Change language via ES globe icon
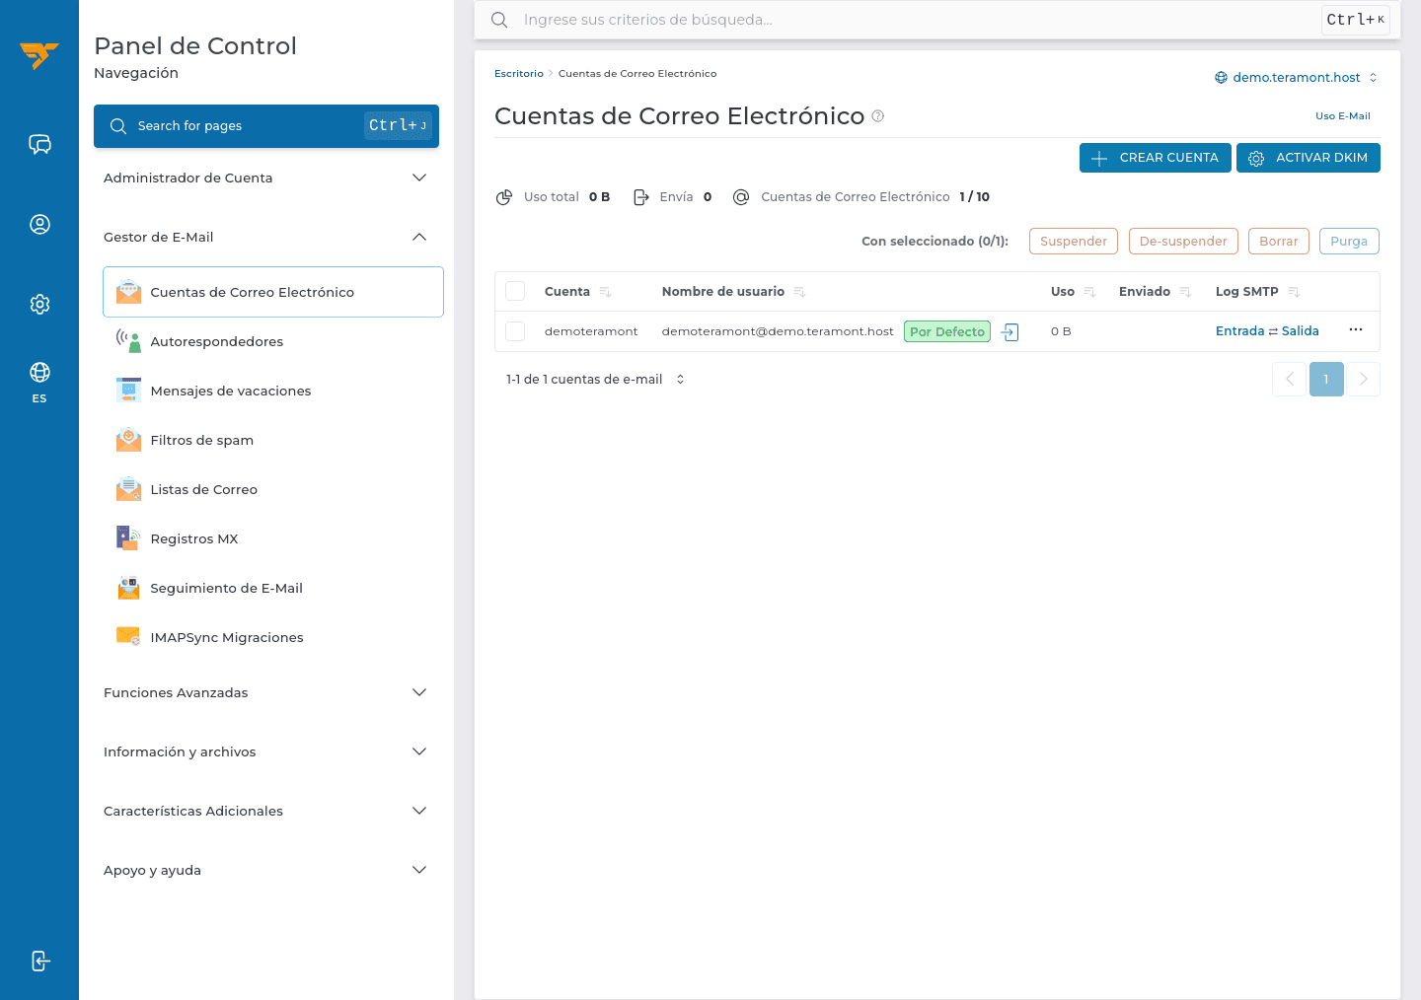This screenshot has width=1421, height=1000. 39,382
